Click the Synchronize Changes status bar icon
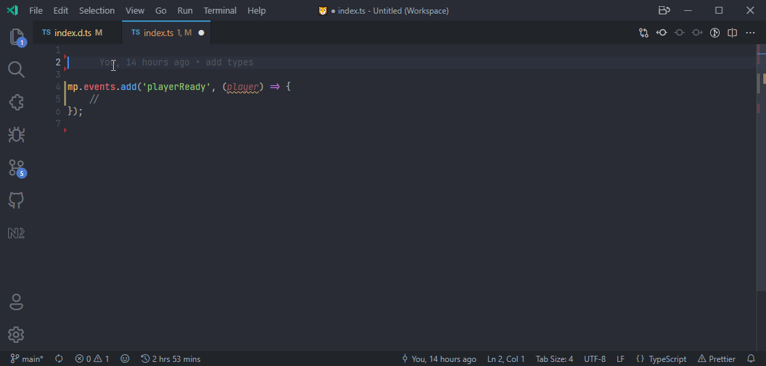Screen dimensions: 766x366 pyautogui.click(x=59, y=359)
